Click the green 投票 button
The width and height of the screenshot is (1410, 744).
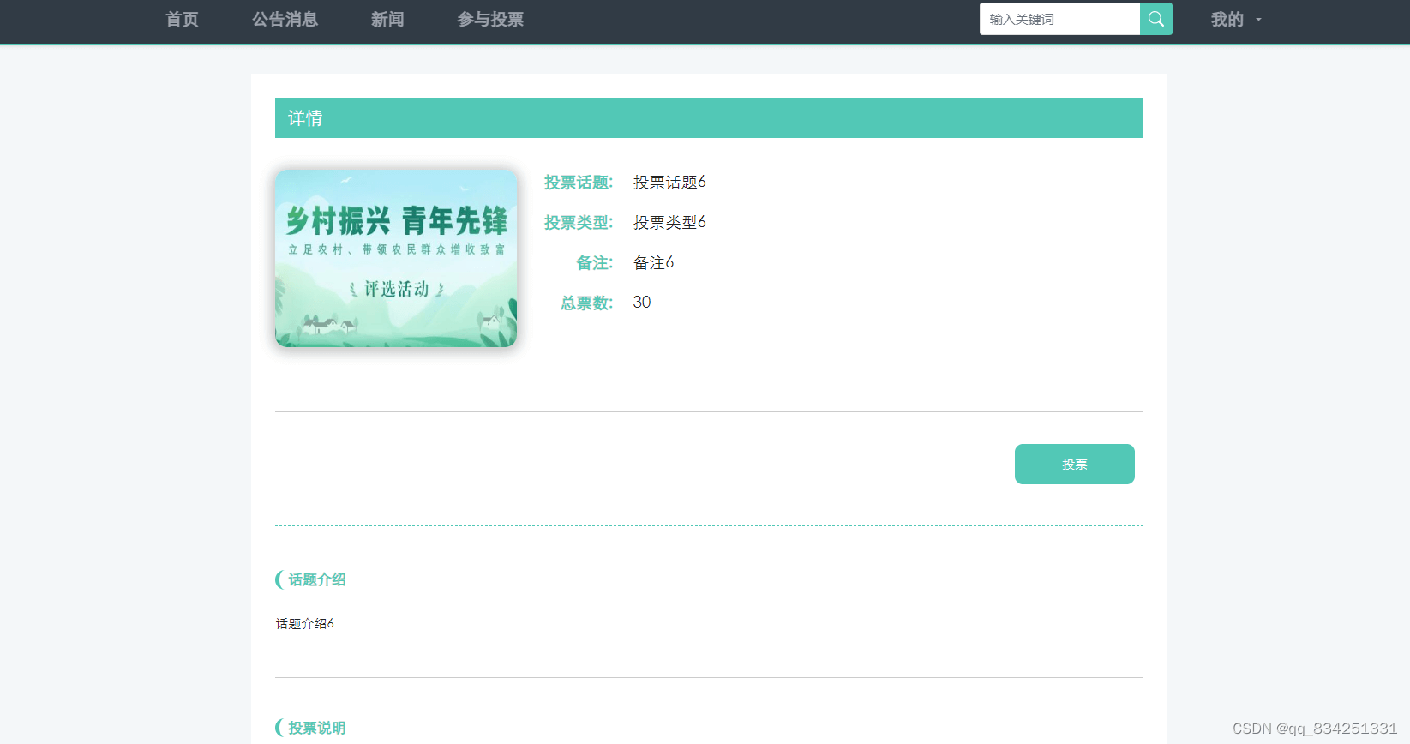tap(1075, 464)
